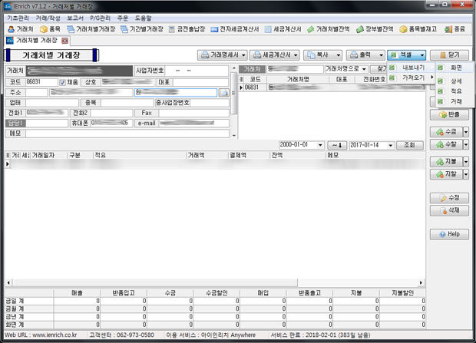This screenshot has height=343, width=476.
Task: Click the Help button
Action: 448,234
